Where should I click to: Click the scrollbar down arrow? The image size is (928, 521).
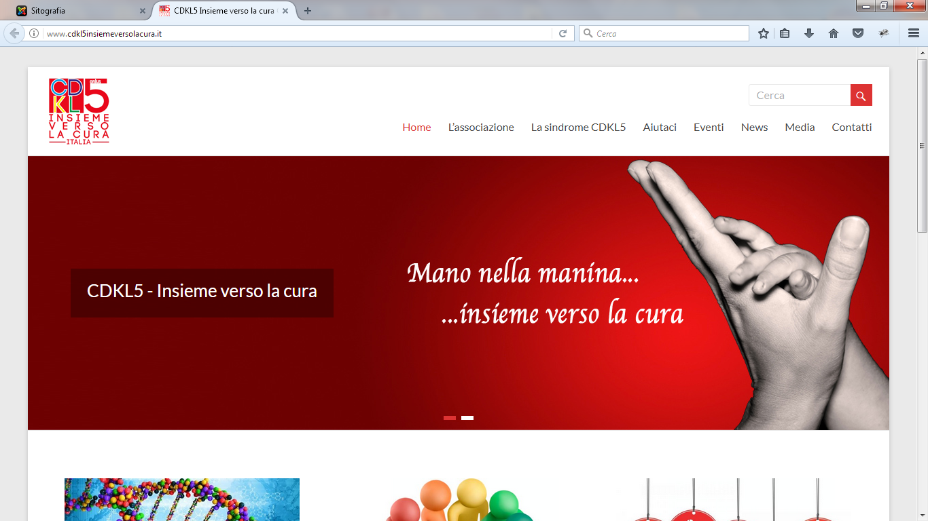[x=922, y=516]
